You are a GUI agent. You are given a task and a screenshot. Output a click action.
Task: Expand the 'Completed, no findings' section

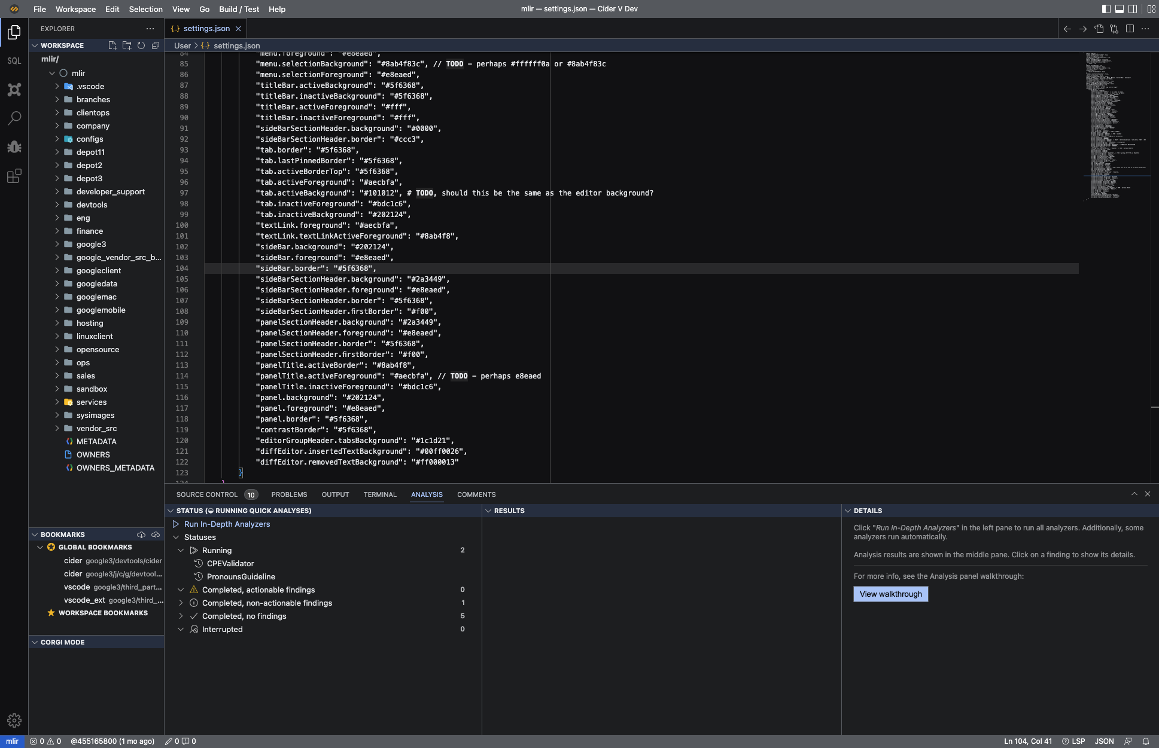pyautogui.click(x=181, y=616)
